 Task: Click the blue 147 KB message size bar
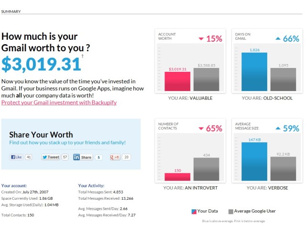[254, 160]
